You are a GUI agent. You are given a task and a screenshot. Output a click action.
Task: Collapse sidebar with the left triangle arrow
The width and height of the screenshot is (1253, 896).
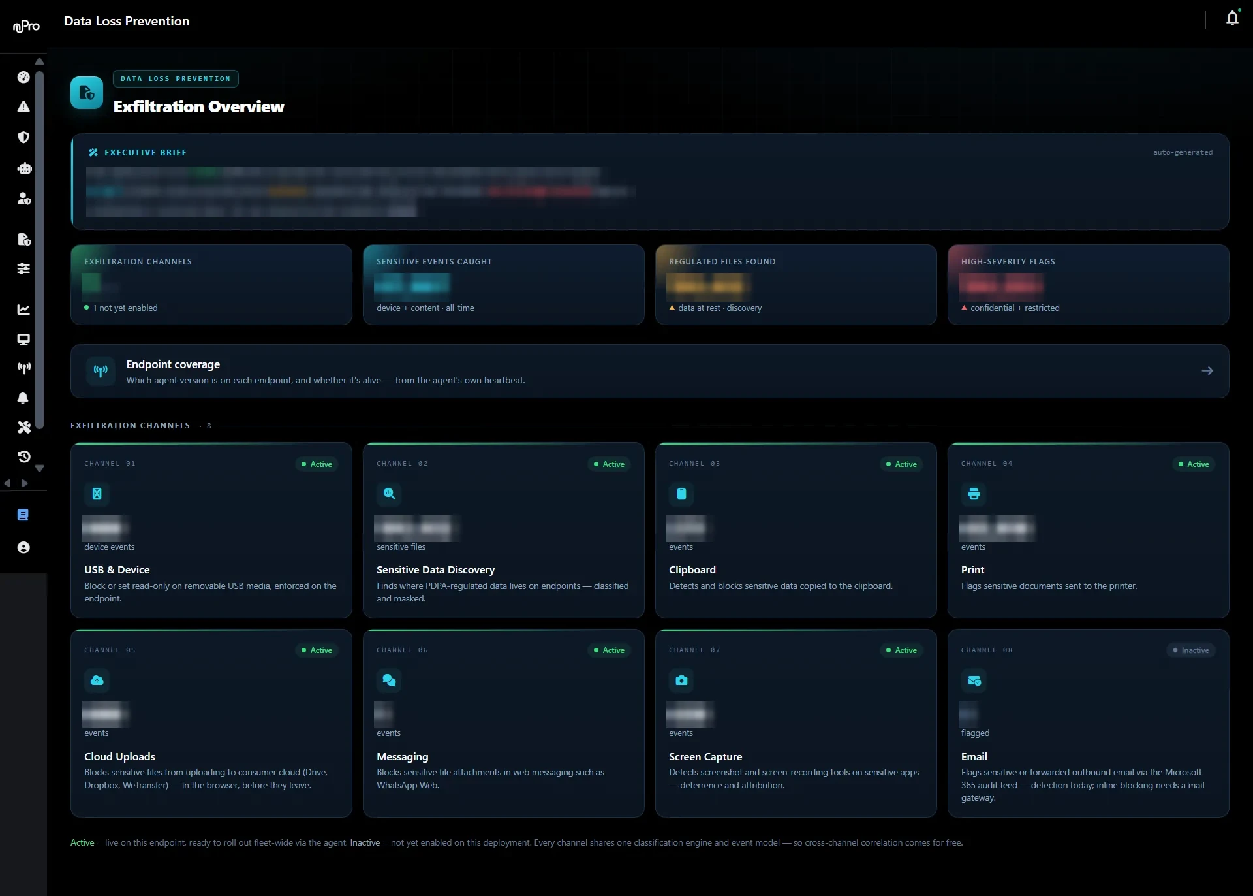pos(7,483)
